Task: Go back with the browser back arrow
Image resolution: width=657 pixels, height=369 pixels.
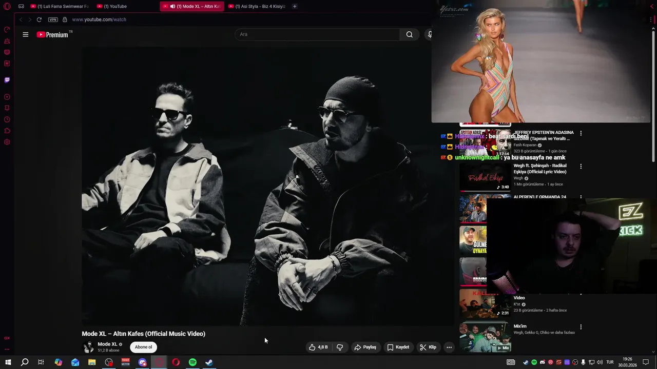Action: pos(21,19)
